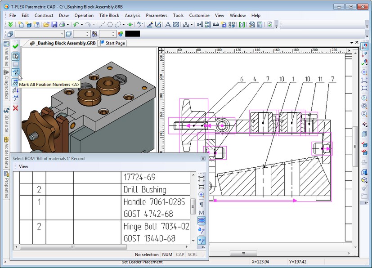
Task: Open the Variables side panel
Action: [6, 54]
